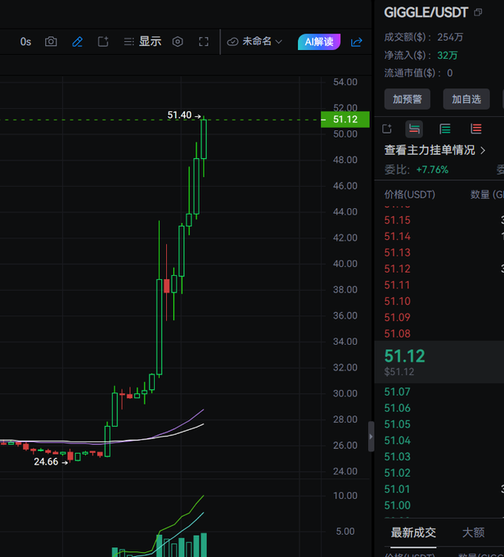Screen dimensions: 504x557
Task: Copy the GIGGLE/USDT pair name icon
Action: [x=478, y=12]
